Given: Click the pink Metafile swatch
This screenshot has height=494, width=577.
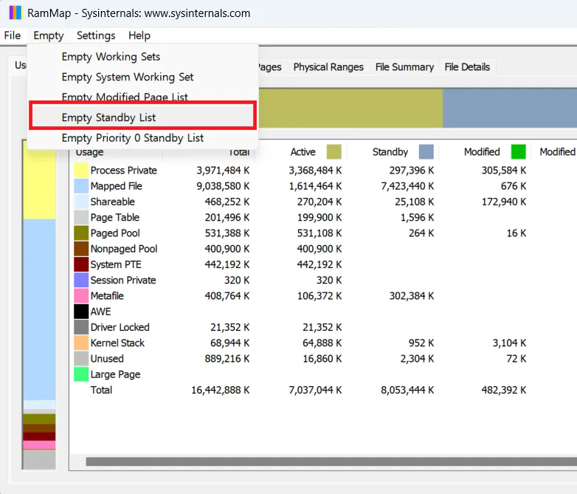Looking at the screenshot, I should click(x=81, y=296).
